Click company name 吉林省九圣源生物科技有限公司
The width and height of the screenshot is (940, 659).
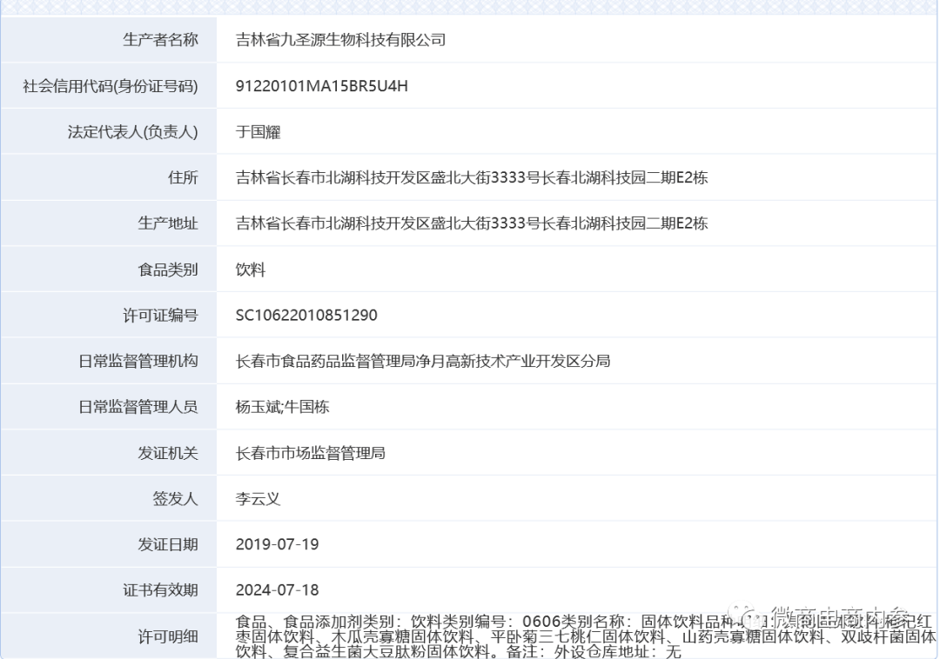pos(340,39)
